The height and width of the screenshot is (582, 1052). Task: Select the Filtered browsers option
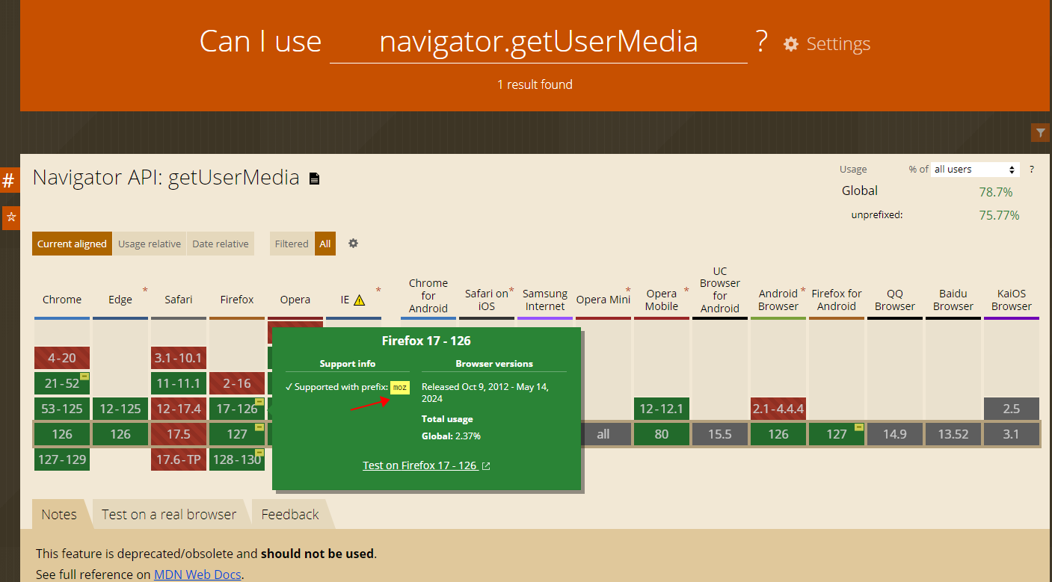coord(292,244)
